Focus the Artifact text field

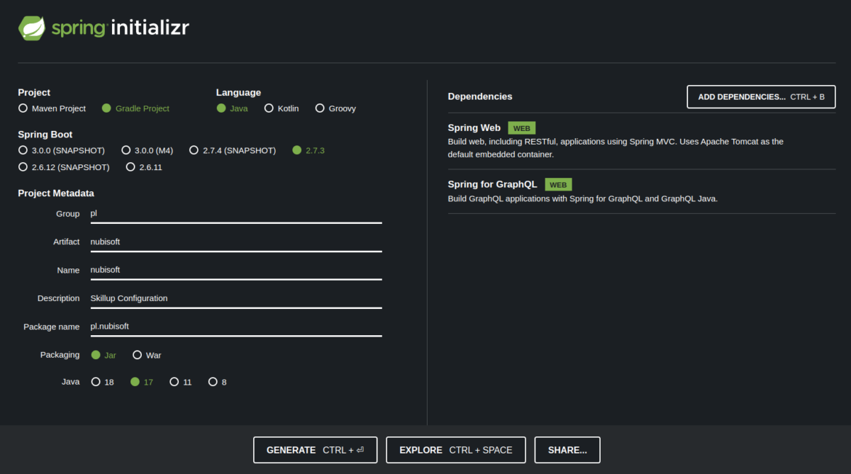point(235,242)
